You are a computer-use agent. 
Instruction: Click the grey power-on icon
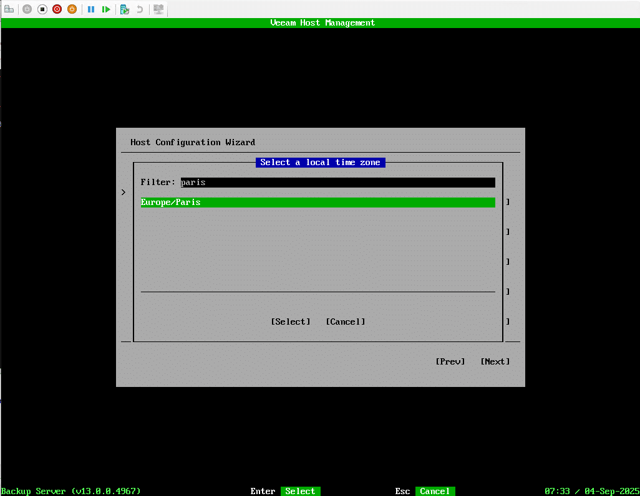27,9
